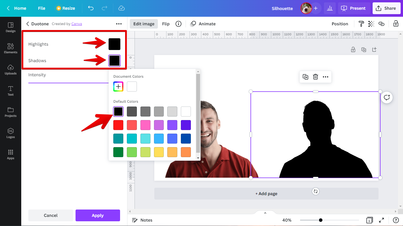The height and width of the screenshot is (226, 403).
Task: Enter fullscreen with the expand arrows icon
Action: click(381, 220)
